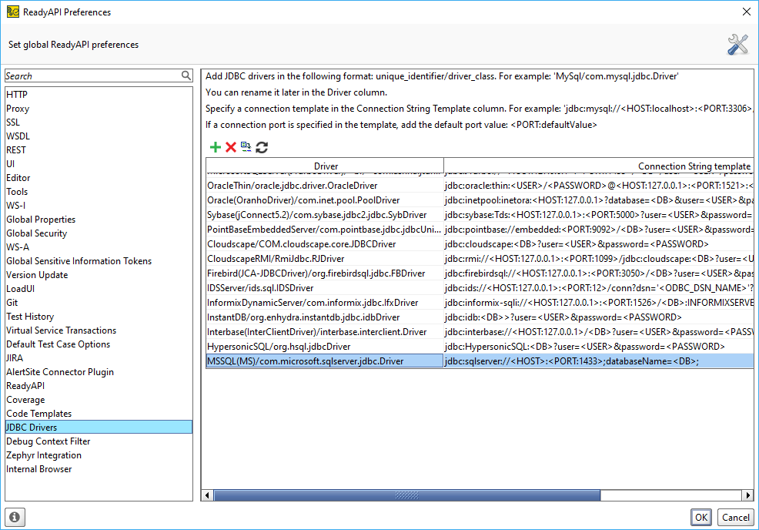
Task: Open the WS-I preferences page
Action: point(99,206)
